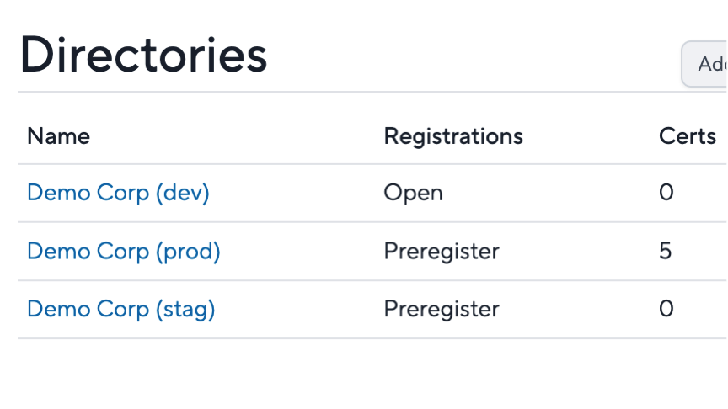728x409 pixels.
Task: Open the Demo Corp (prod) directory
Action: (124, 251)
